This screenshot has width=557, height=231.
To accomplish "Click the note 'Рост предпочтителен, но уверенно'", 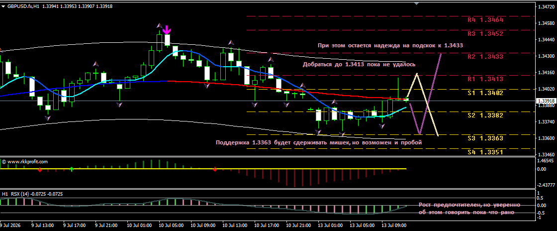I will [469, 205].
